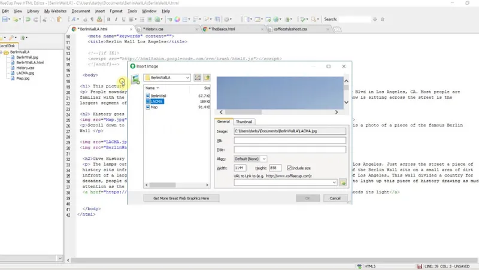Toggle the Include size checkbox
479x270 pixels.
tap(289, 168)
